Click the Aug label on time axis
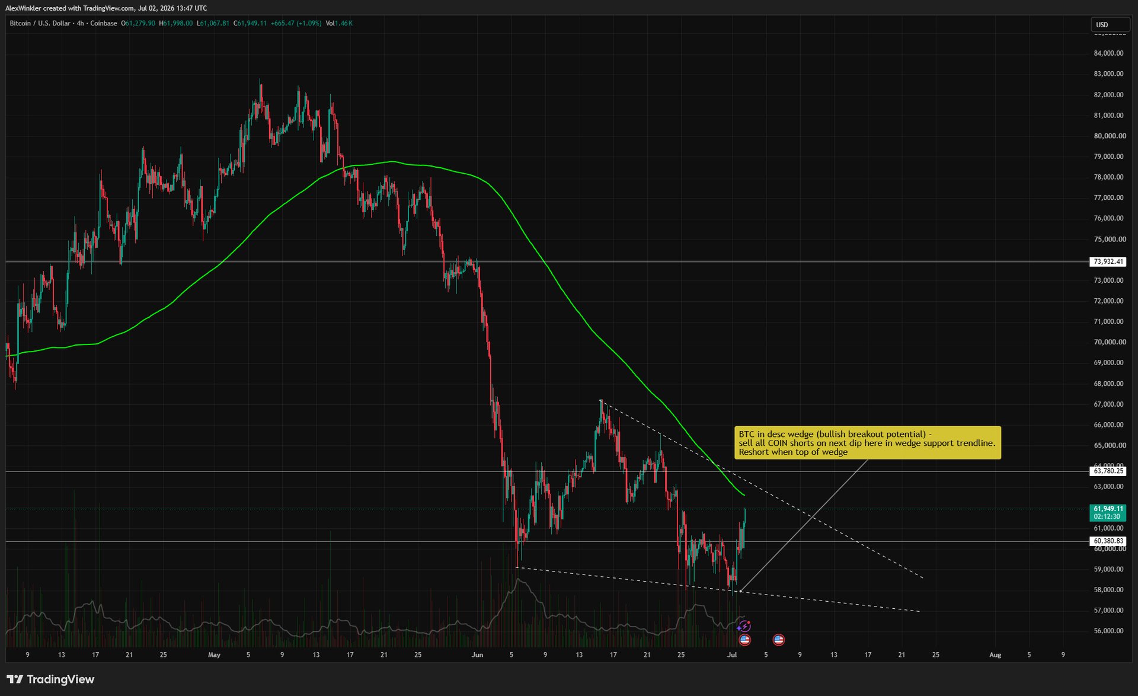The height and width of the screenshot is (696, 1138). (995, 655)
